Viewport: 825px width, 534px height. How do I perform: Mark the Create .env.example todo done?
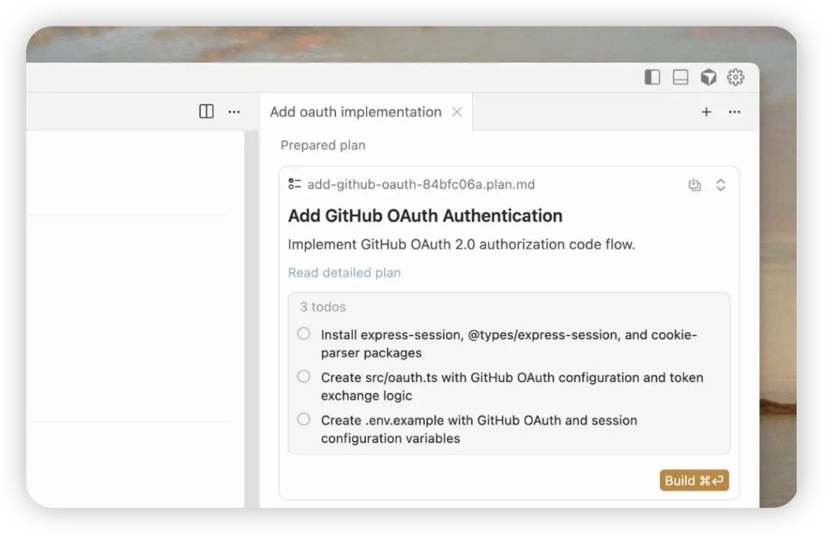tap(303, 419)
